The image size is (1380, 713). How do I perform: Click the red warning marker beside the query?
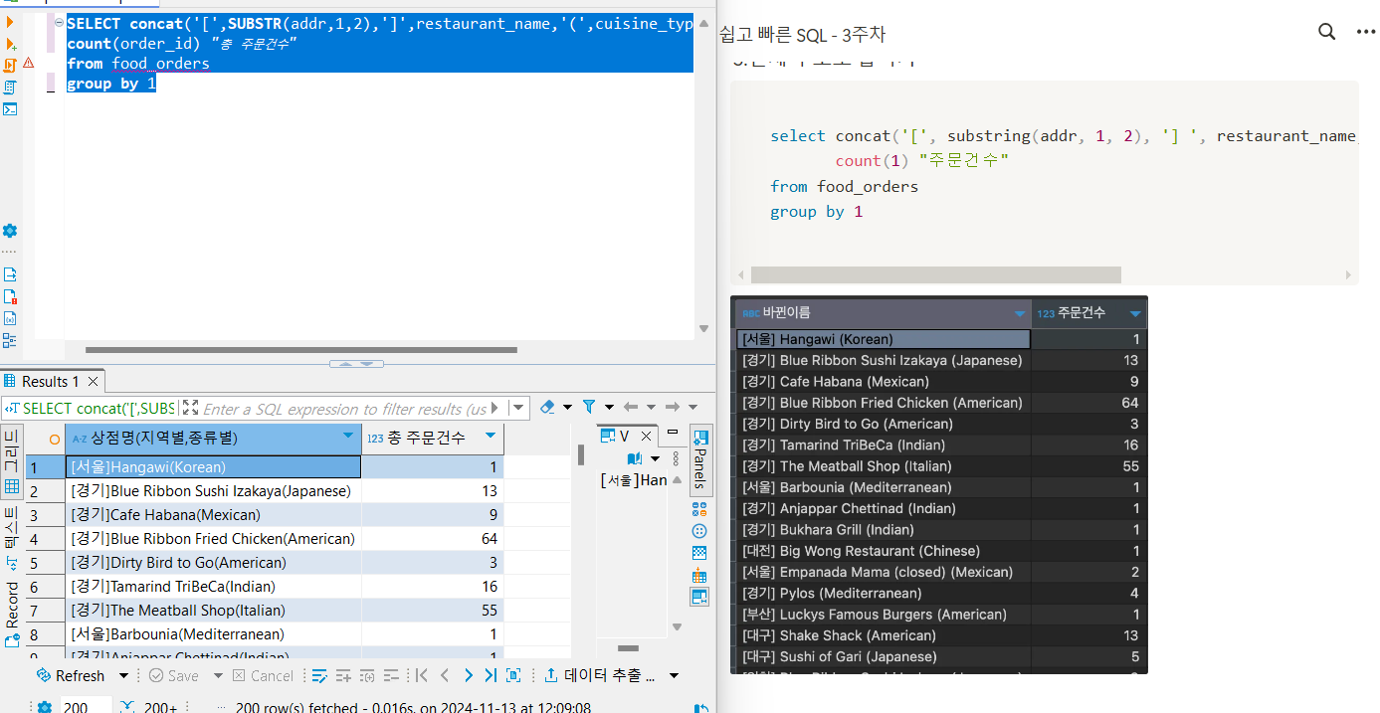(x=28, y=63)
